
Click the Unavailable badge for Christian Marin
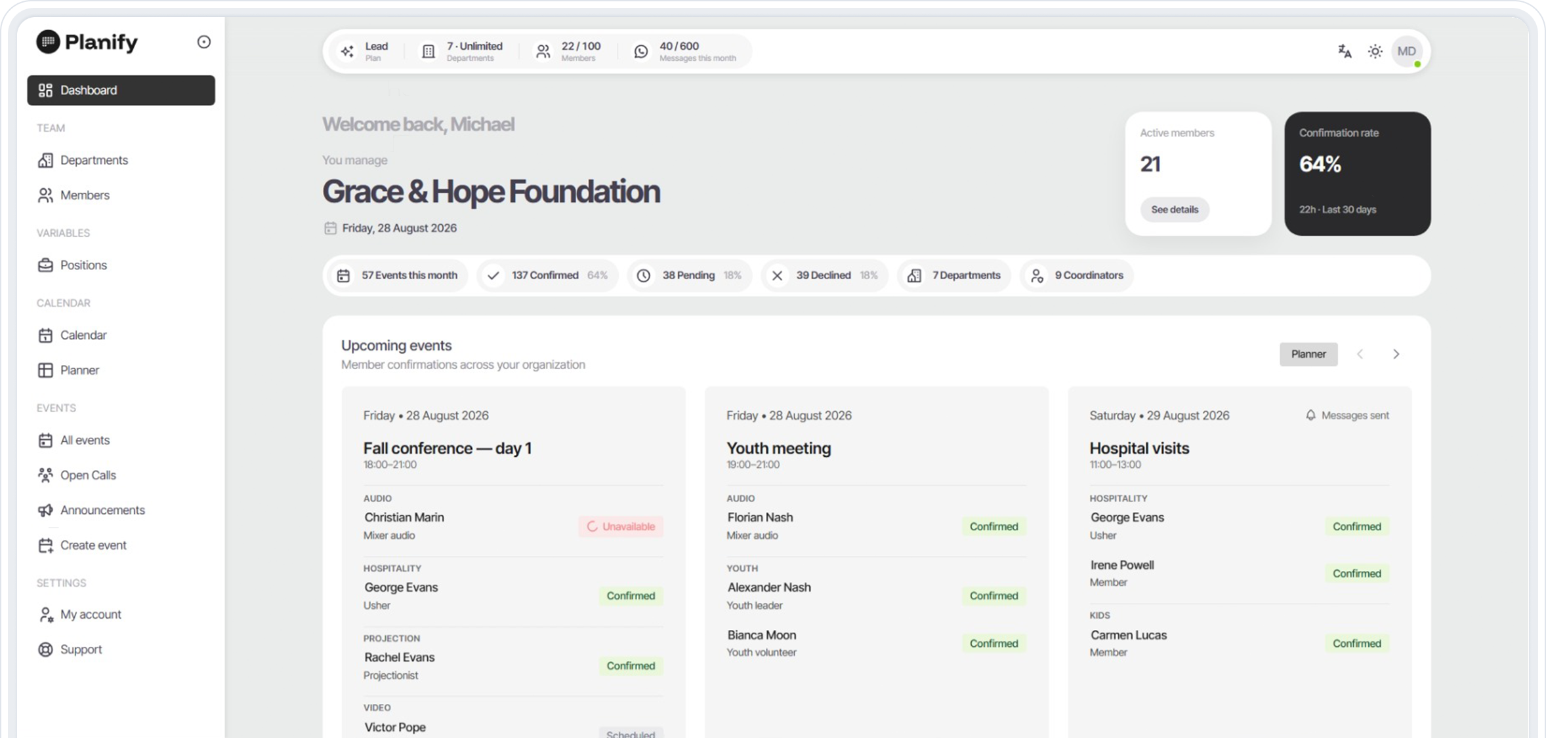click(621, 526)
